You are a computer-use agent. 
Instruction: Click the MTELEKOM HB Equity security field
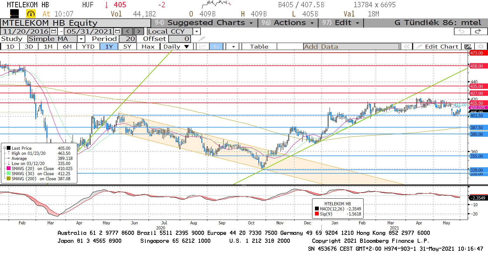(x=75, y=23)
